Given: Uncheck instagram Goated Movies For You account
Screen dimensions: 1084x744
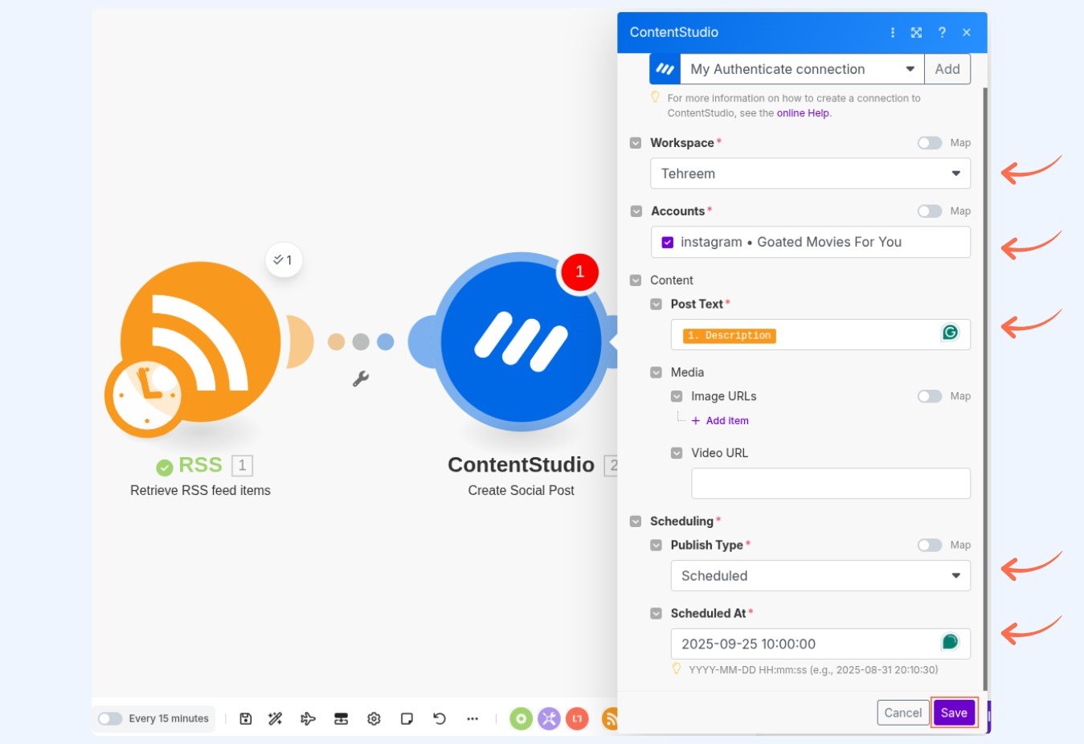Looking at the screenshot, I should 668,242.
